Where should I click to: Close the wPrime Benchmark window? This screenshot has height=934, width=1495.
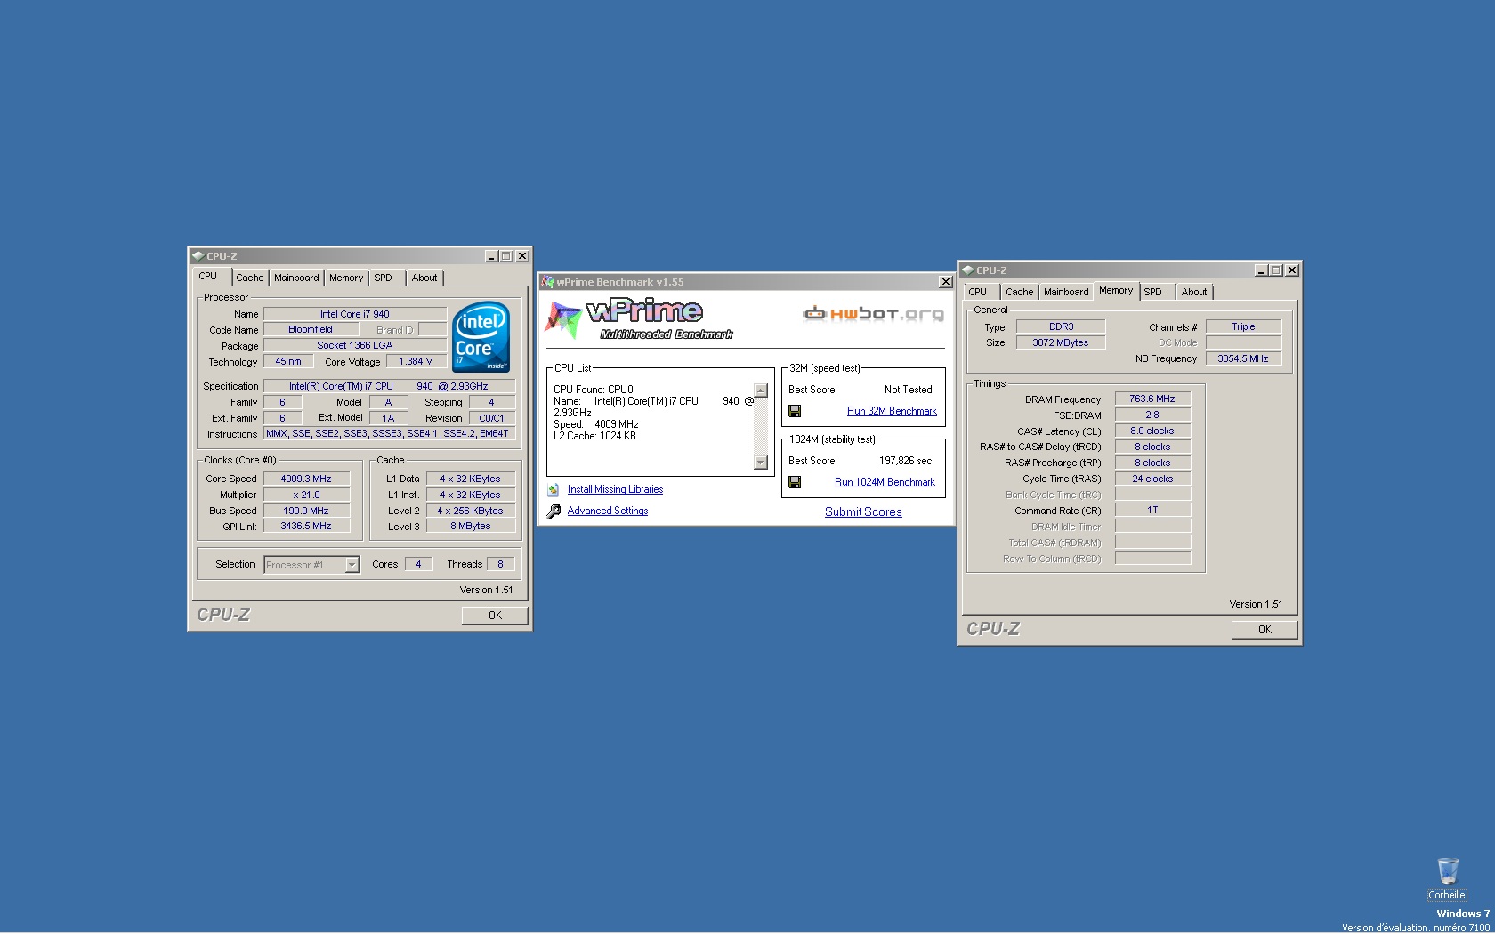click(x=945, y=282)
